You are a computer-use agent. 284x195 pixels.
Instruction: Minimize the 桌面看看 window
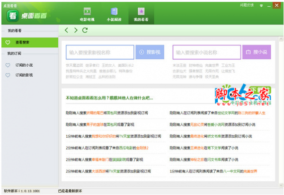[x=269, y=6]
